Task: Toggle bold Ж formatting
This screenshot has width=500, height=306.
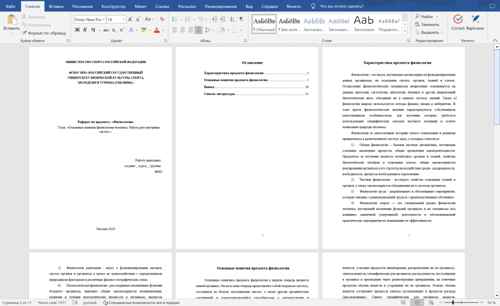Action: pos(77,30)
